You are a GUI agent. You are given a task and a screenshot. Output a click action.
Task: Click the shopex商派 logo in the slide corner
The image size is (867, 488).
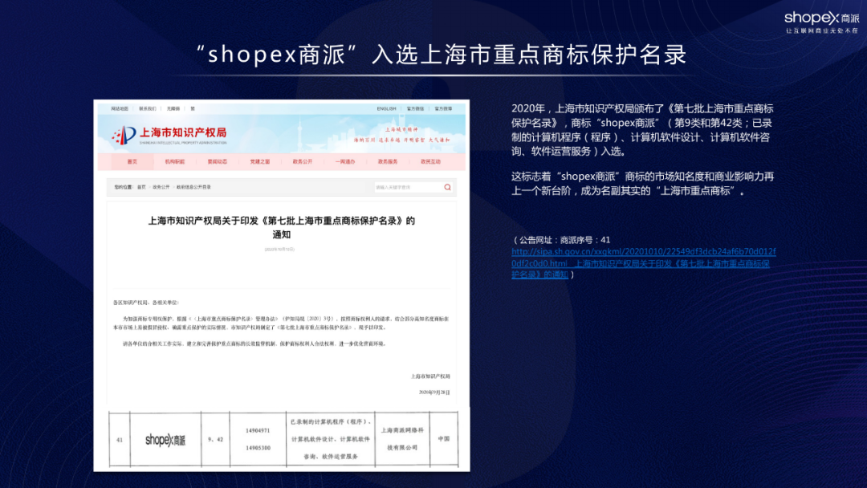tap(822, 22)
